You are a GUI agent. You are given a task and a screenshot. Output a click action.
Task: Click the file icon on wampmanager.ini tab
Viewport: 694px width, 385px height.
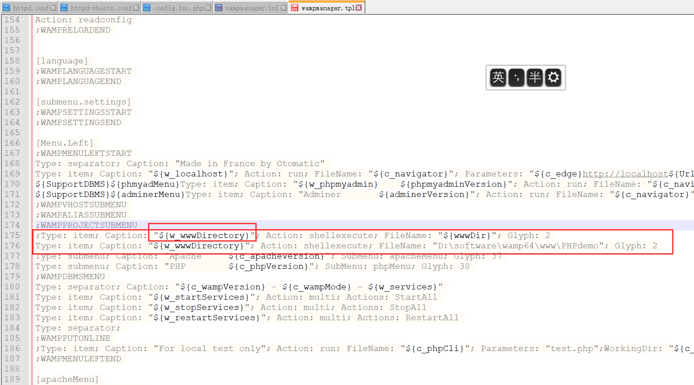tap(218, 7)
